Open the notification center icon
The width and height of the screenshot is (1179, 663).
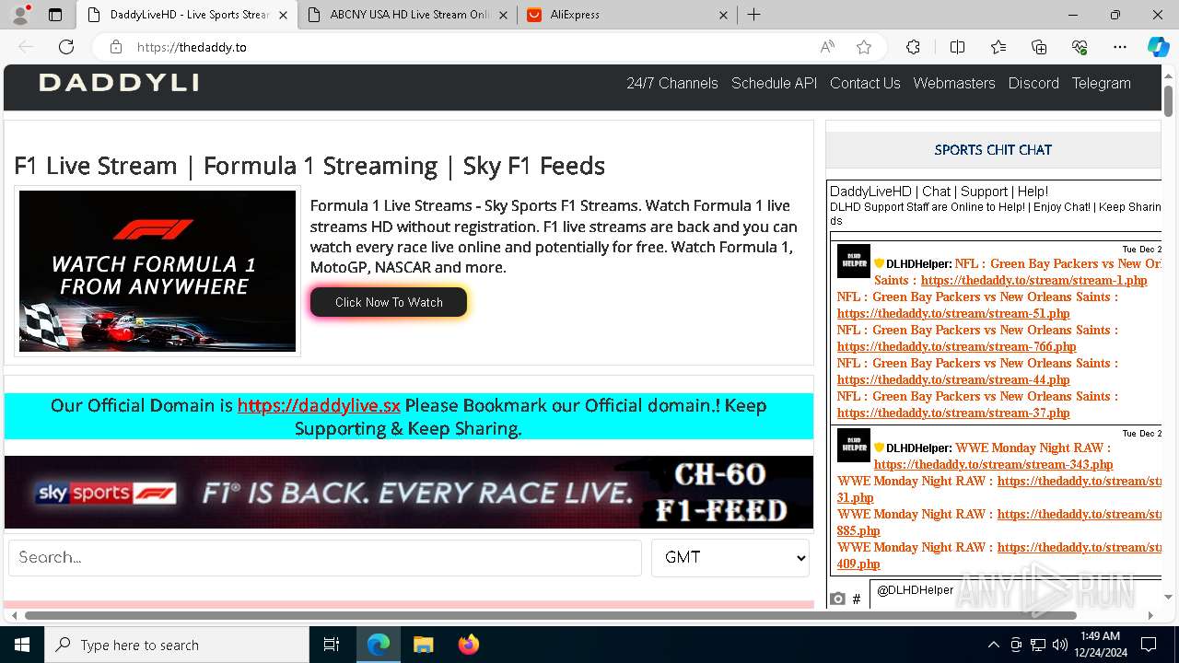(1149, 645)
